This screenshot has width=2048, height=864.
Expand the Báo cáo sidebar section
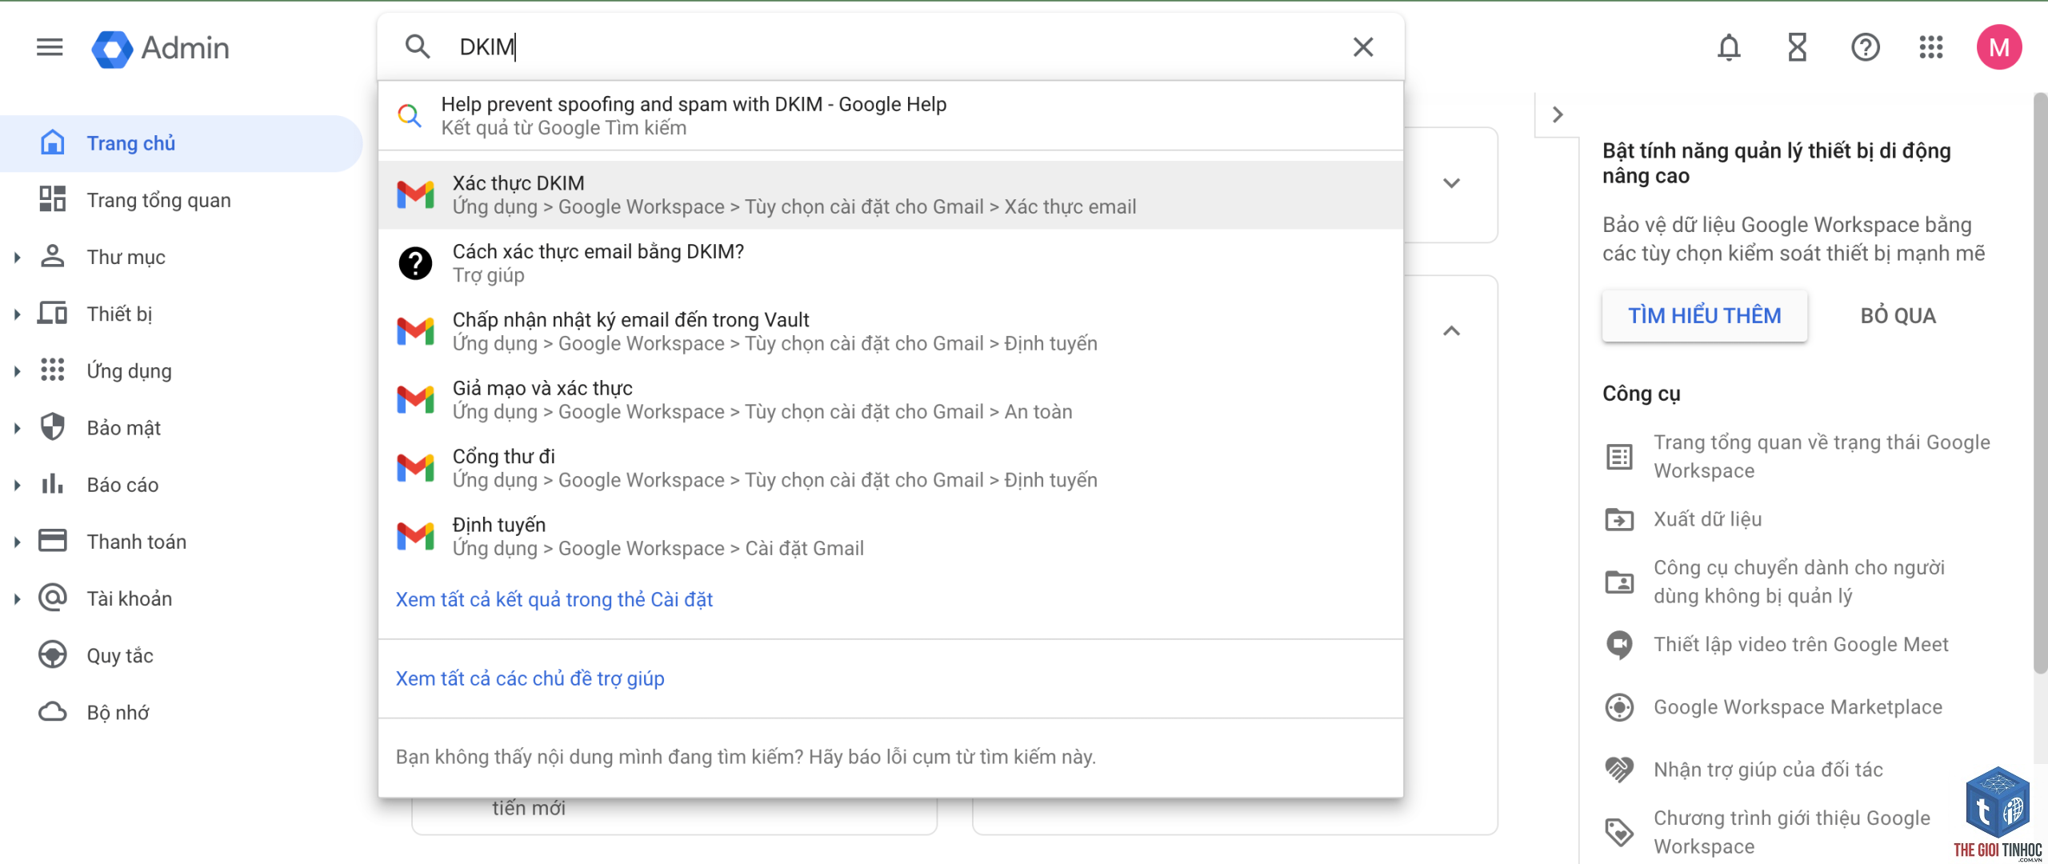(x=17, y=485)
